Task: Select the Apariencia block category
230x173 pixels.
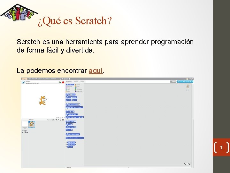Action: click(x=69, y=86)
